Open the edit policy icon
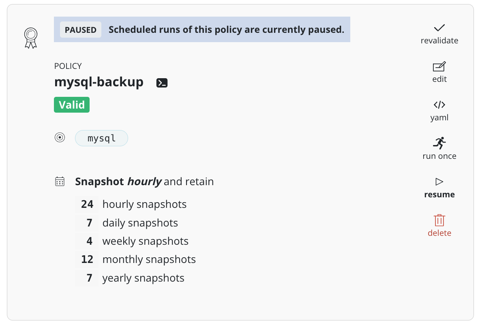Screen dimensions: 480x329 coord(439,66)
